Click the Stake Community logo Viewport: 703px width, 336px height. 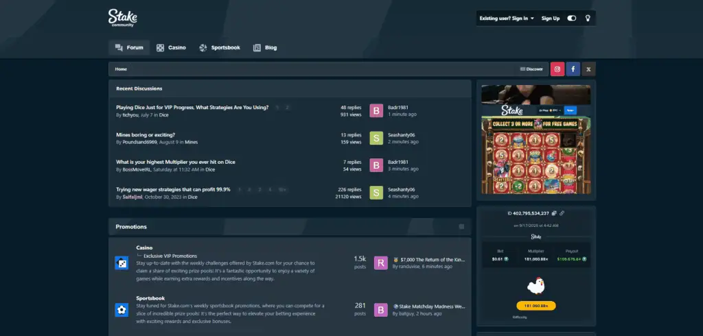click(122, 18)
